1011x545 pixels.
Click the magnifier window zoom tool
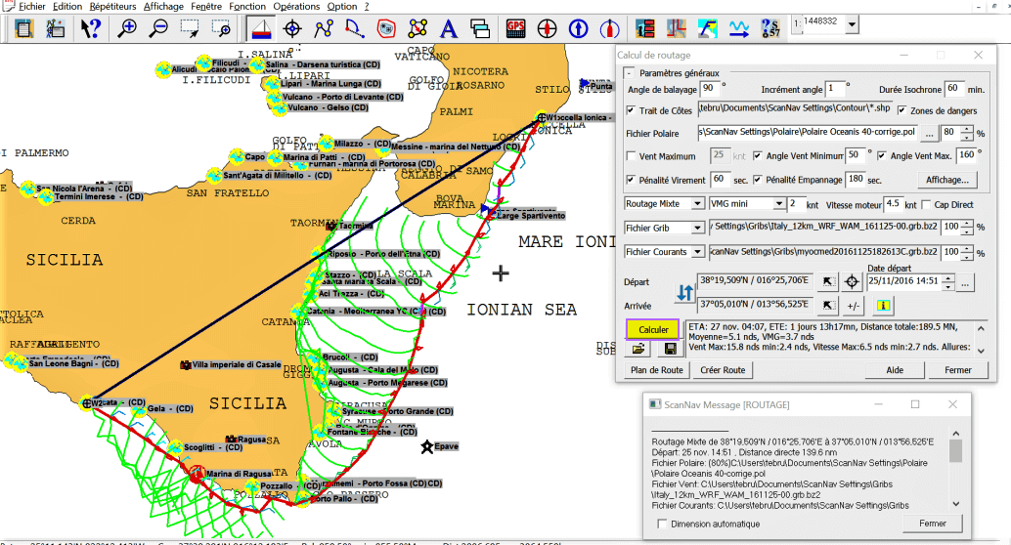click(221, 28)
